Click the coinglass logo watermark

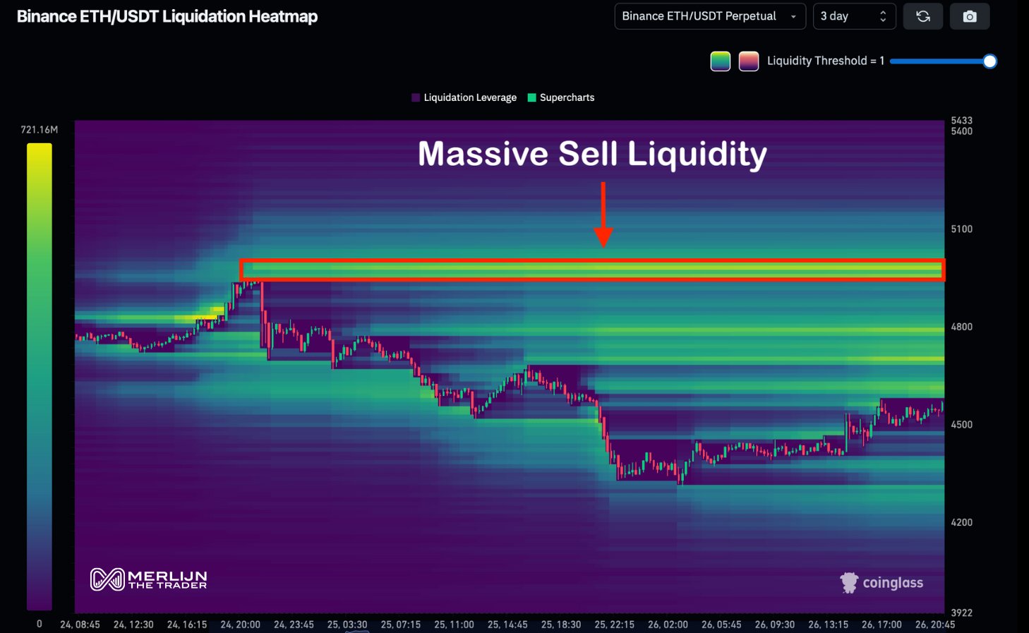[881, 583]
